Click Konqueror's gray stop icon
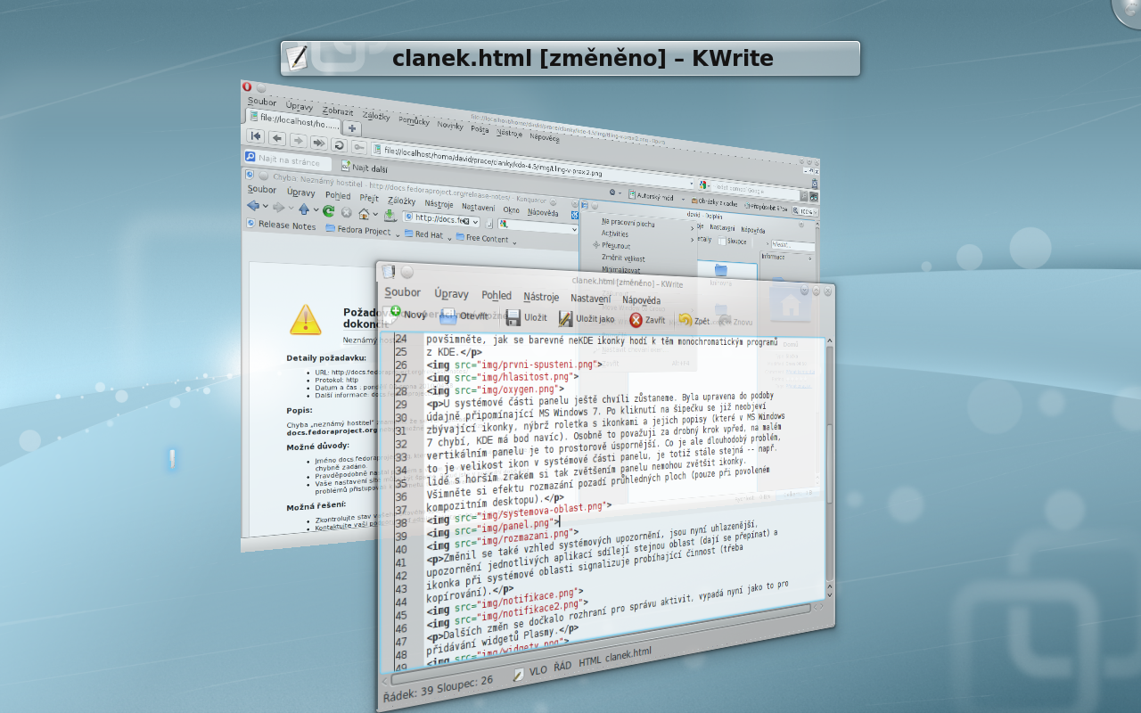1141x713 pixels. [x=346, y=212]
